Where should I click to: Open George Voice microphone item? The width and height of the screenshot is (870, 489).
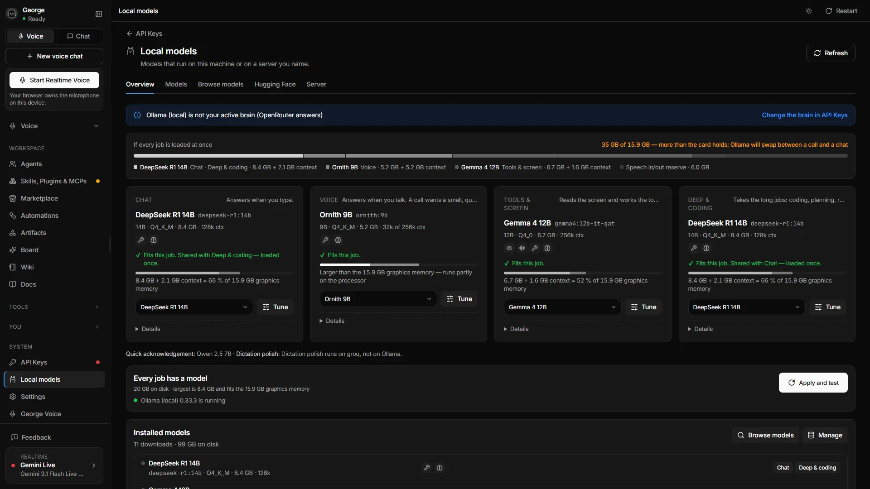[54, 414]
